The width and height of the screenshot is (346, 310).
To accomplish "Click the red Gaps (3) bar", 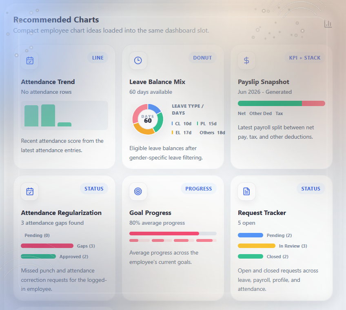I will click(47, 246).
